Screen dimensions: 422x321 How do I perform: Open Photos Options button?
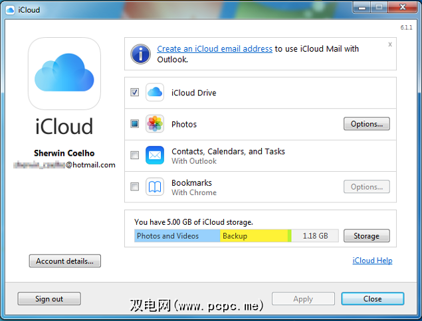367,124
